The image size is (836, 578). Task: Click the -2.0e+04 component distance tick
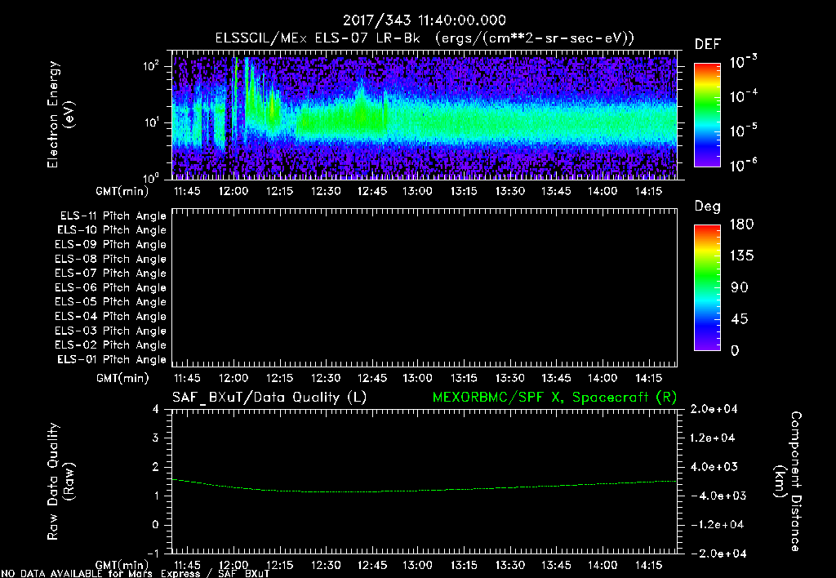point(718,554)
